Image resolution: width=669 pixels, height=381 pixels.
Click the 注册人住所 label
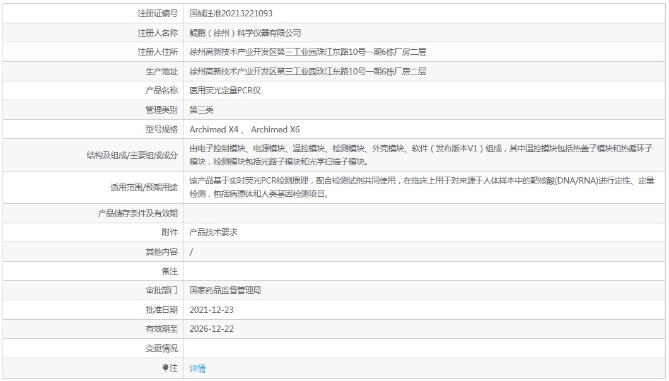pyautogui.click(x=158, y=52)
